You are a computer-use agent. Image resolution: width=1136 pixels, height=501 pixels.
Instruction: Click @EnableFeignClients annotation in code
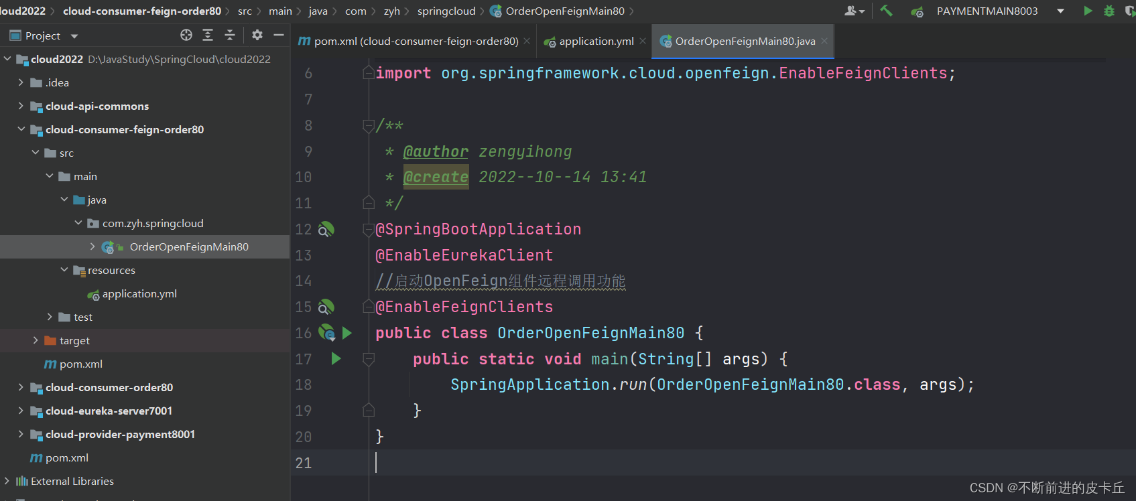tap(464, 307)
